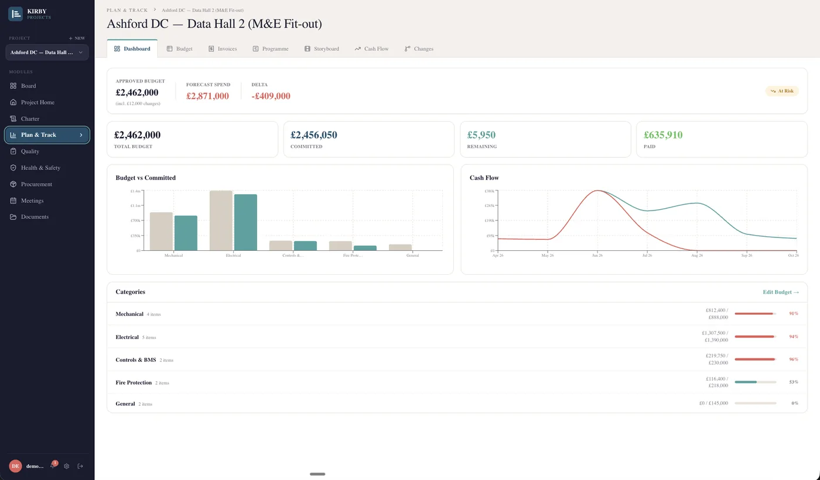Open the Controls & BMS category row
Screen dimensions: 820x480
457,360
